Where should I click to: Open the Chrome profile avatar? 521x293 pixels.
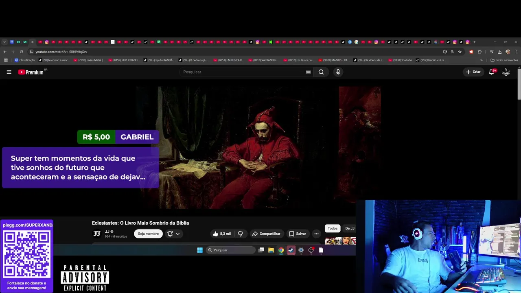point(508,52)
